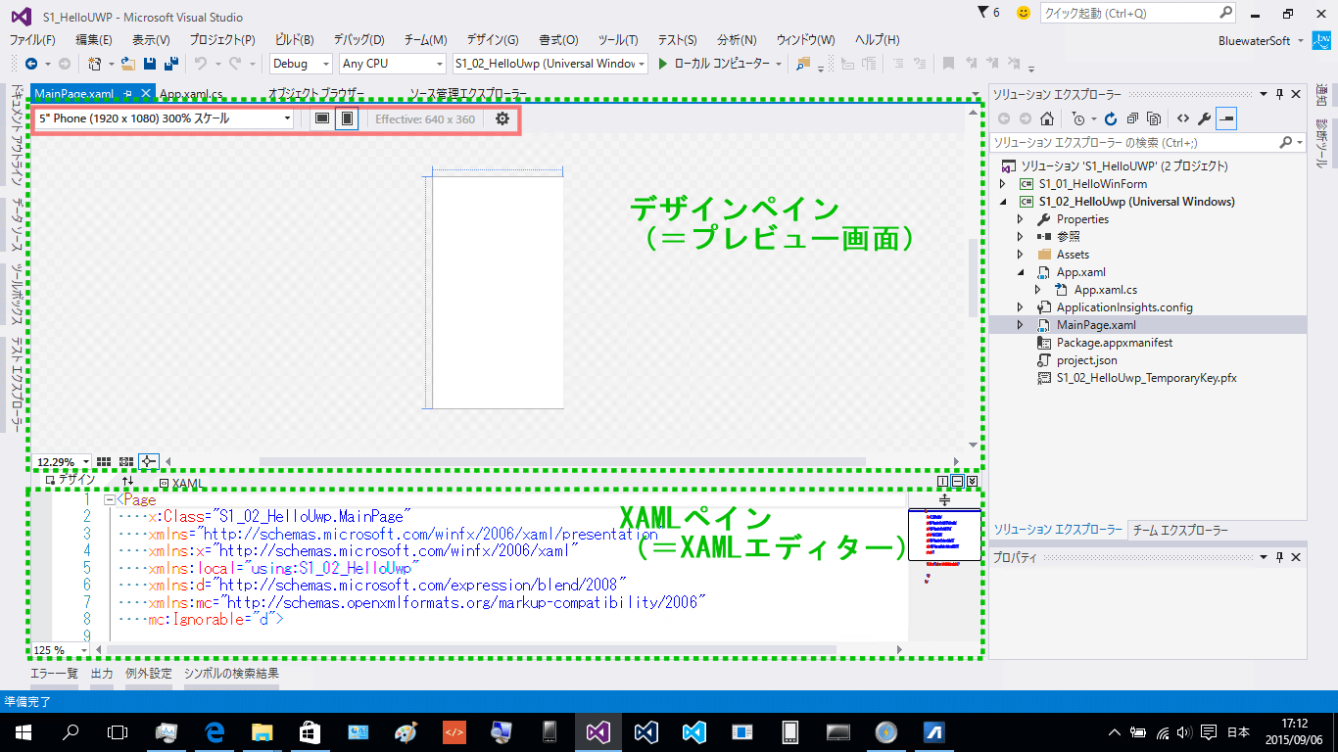Click the Solution Explorer Home icon
Screen dimensions: 1338x752
tap(1047, 118)
